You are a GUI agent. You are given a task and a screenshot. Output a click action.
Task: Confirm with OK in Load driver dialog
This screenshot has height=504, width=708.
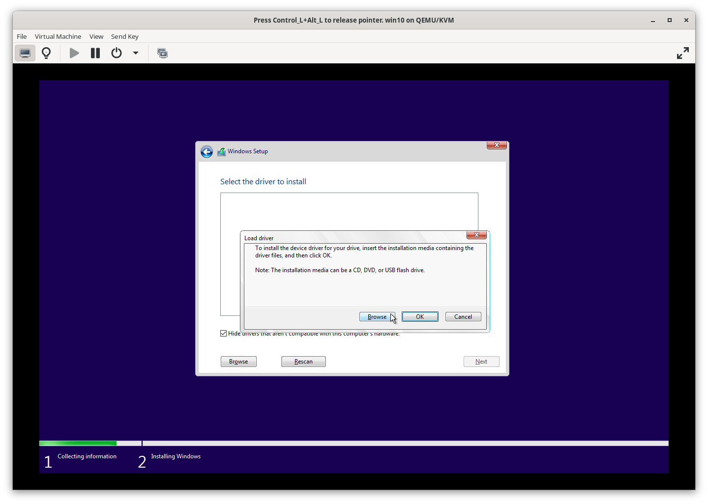(x=420, y=317)
